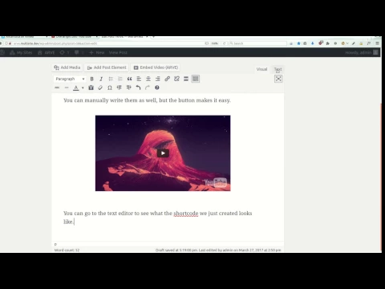Switch to the Text editor tab
The image size is (385, 289).
point(278,69)
